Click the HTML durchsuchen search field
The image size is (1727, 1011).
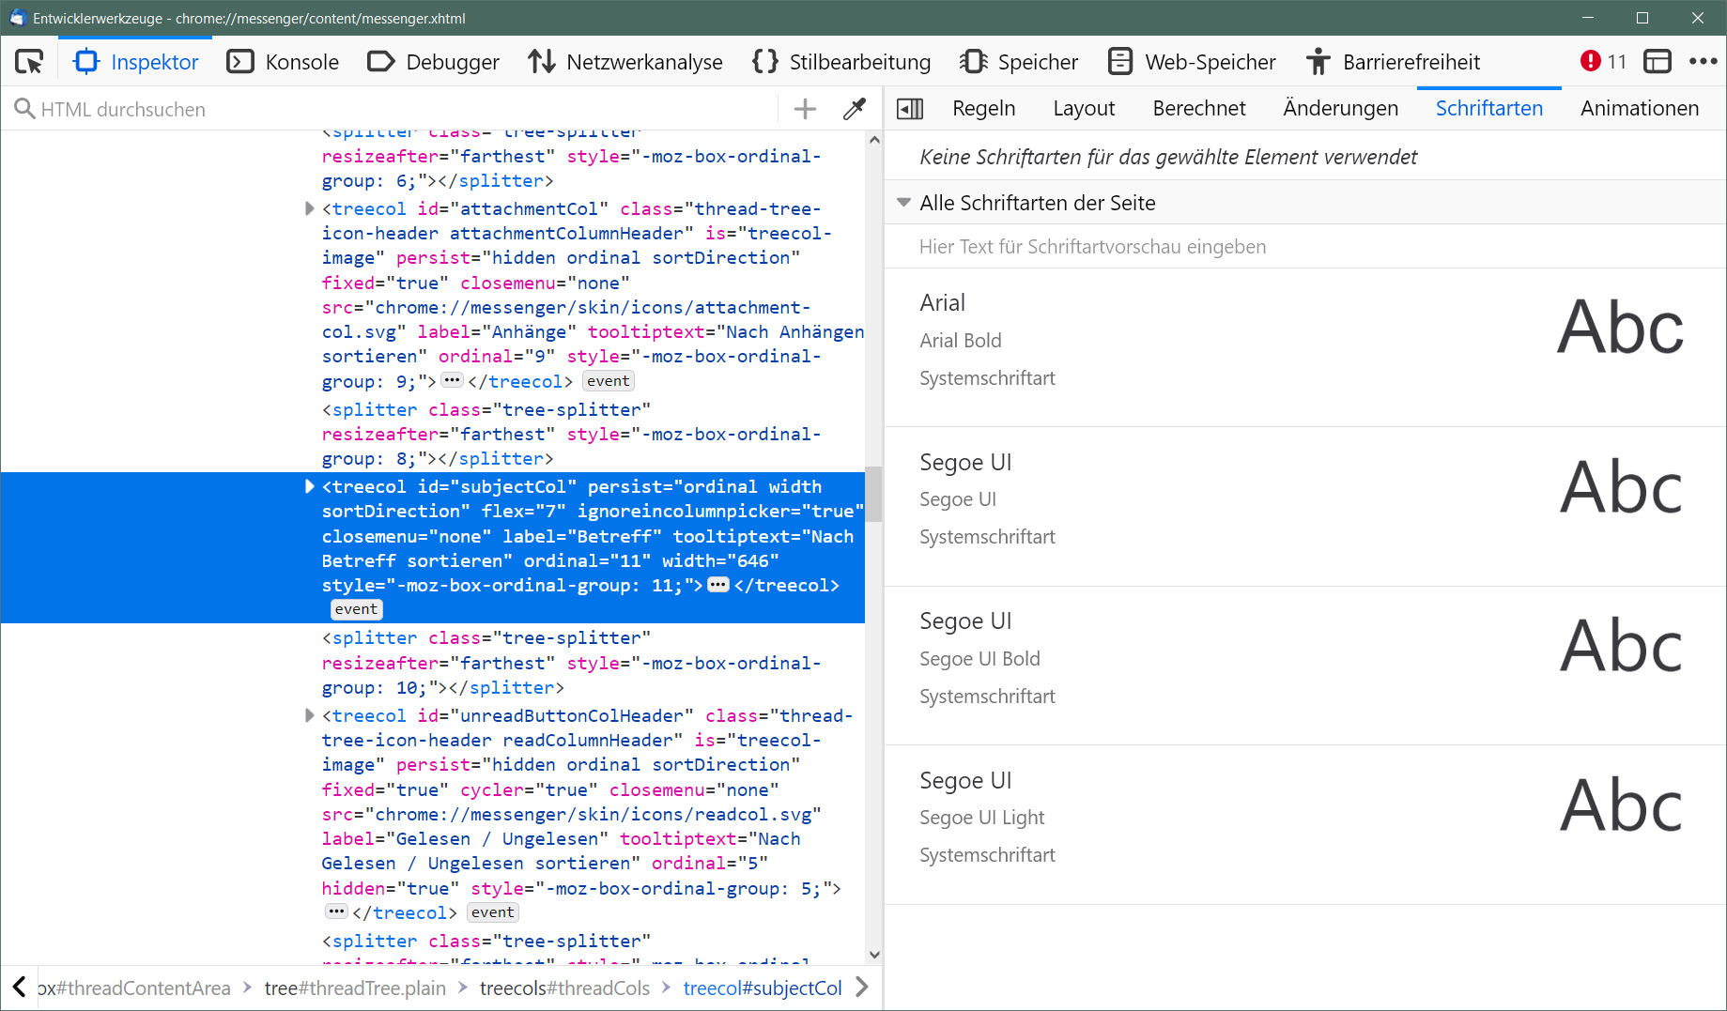pyautogui.click(x=394, y=109)
